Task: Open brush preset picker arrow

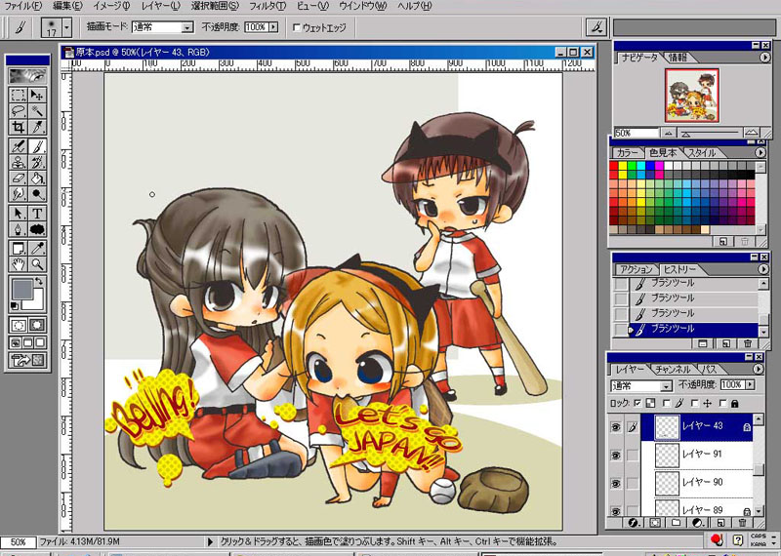Action: pos(66,27)
